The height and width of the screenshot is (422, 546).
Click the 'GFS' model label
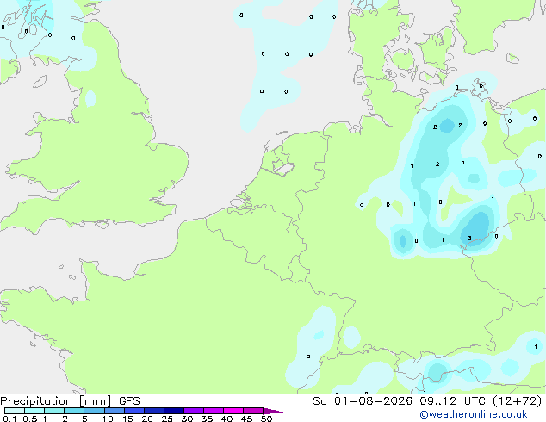[129, 401]
